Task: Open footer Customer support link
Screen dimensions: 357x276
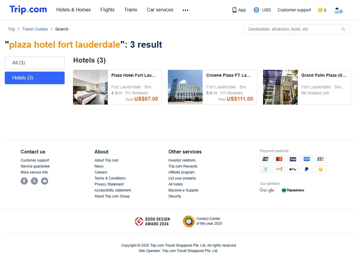Action: [35, 160]
